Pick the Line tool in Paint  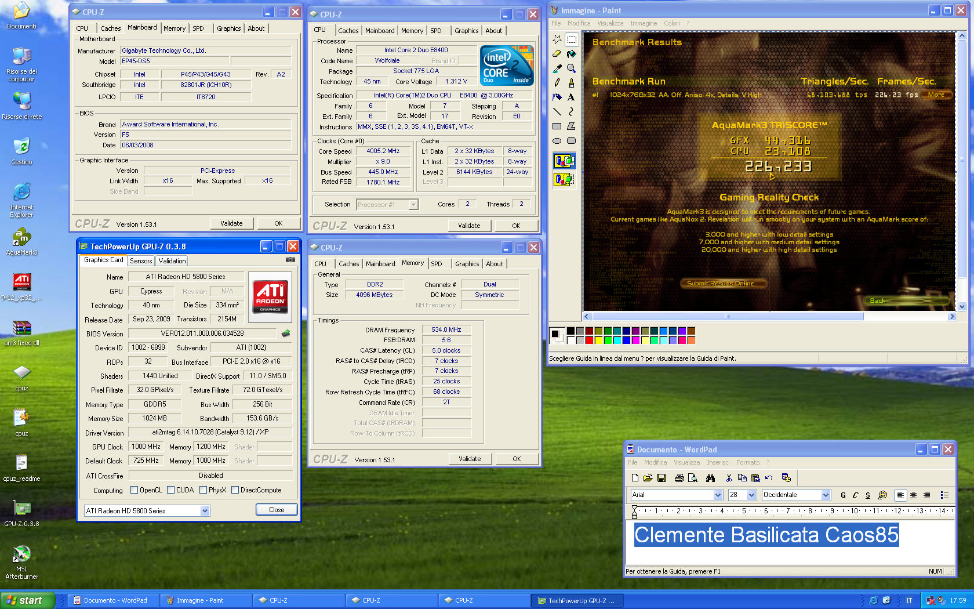tap(557, 112)
